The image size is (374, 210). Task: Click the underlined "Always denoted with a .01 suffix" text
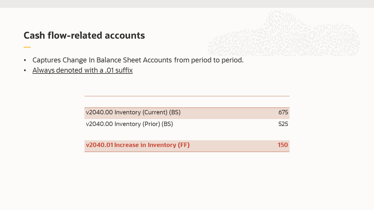click(x=82, y=70)
